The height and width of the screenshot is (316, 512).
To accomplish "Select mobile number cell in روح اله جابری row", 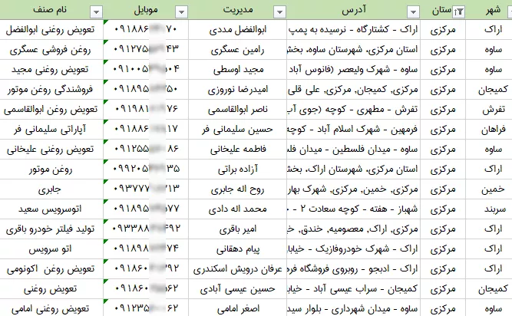I will (146, 189).
